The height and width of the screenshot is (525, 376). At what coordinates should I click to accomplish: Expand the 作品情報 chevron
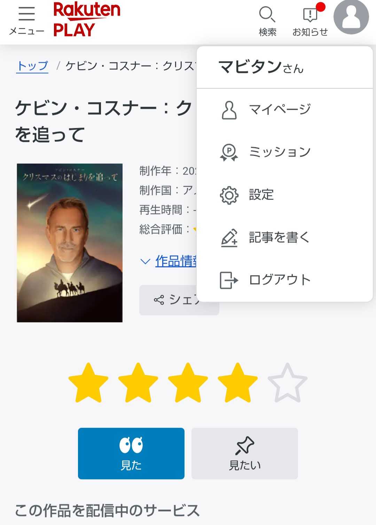(145, 261)
